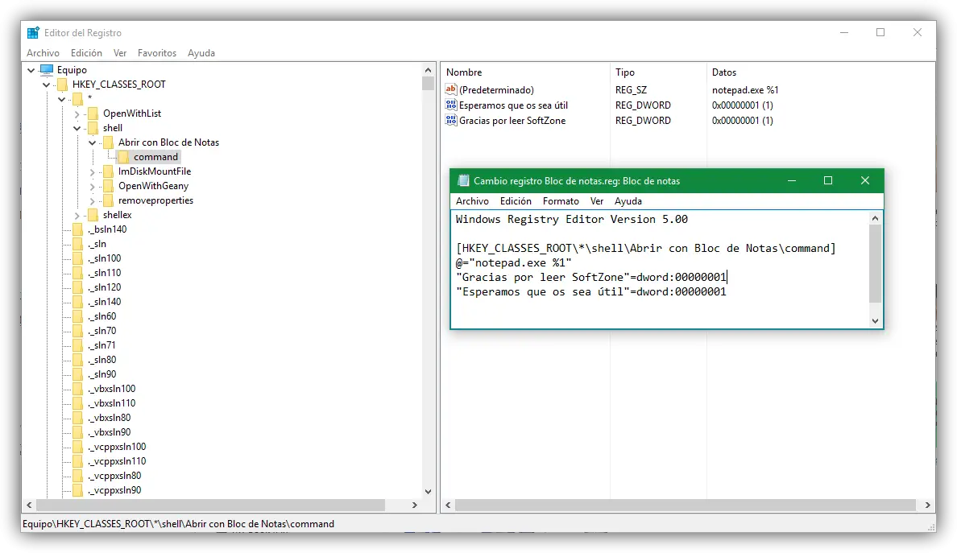Select the ._vbxsln110 key in tree
Image resolution: width=957 pixels, height=553 pixels.
112,403
